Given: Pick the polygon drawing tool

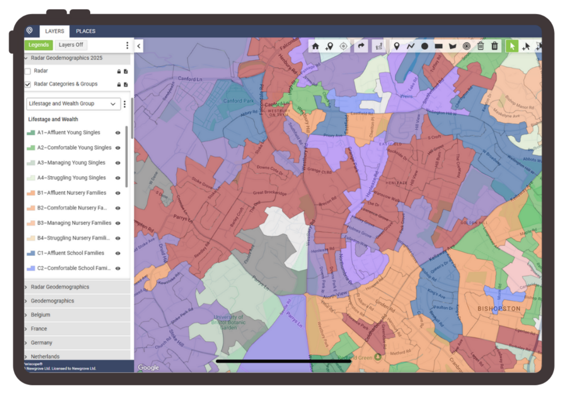Looking at the screenshot, I should click(x=453, y=46).
